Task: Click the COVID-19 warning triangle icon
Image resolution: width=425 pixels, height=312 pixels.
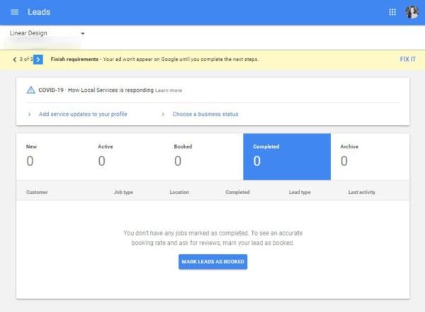Action: (x=31, y=90)
